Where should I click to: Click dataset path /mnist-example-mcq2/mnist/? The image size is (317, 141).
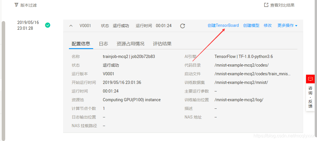tap(241, 82)
